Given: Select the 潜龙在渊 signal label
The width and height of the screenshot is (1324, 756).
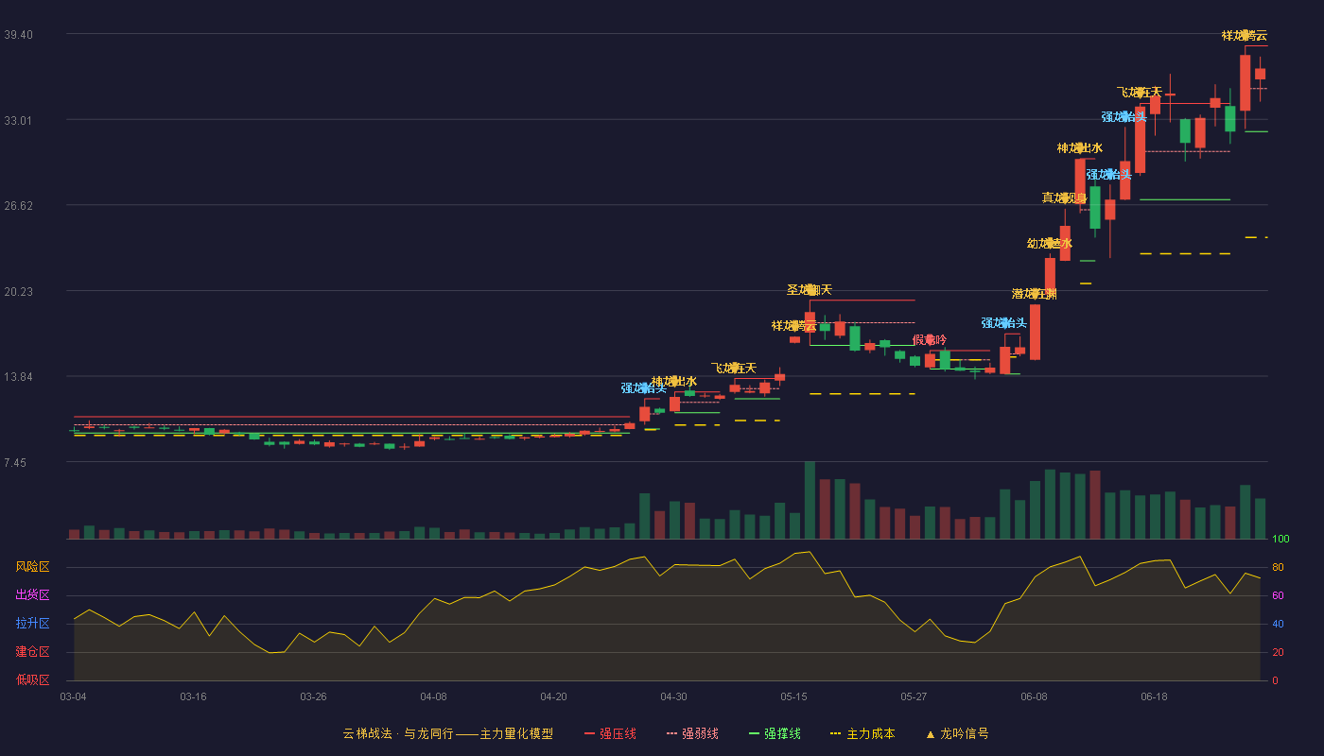Looking at the screenshot, I should click(1035, 294).
